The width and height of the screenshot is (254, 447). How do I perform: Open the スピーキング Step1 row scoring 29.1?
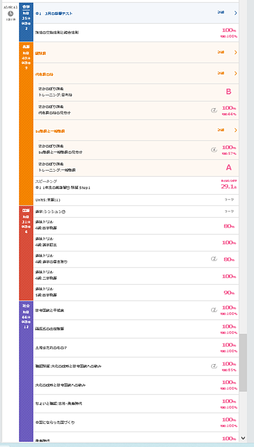[136, 185]
